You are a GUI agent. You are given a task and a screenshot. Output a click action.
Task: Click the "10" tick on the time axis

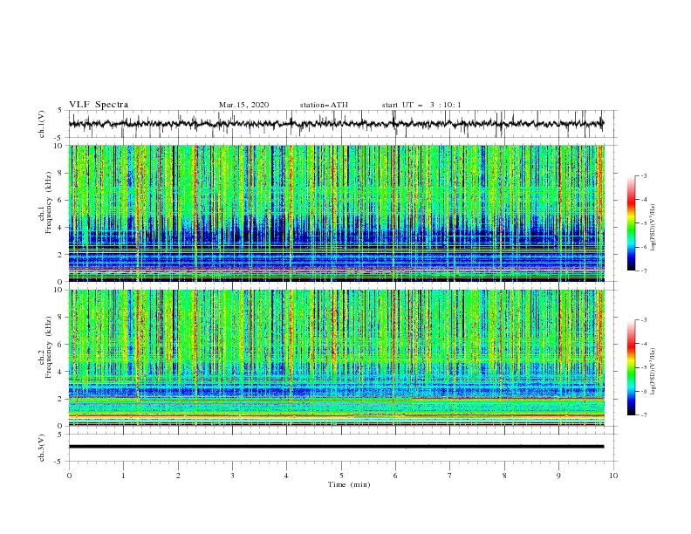[x=613, y=476]
